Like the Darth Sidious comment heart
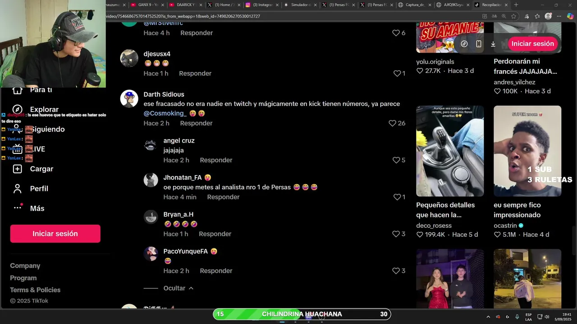The width and height of the screenshot is (577, 324). click(x=392, y=123)
